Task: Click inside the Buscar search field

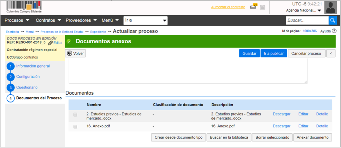Action: (x=307, y=21)
